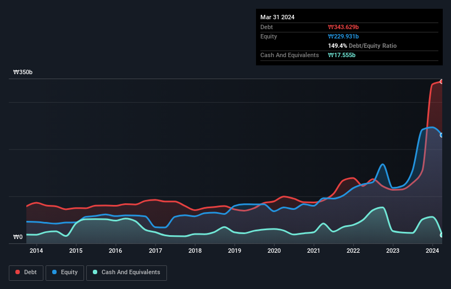Click the Equity row label in tooltip
This screenshot has height=289, width=451.
click(x=269, y=36)
